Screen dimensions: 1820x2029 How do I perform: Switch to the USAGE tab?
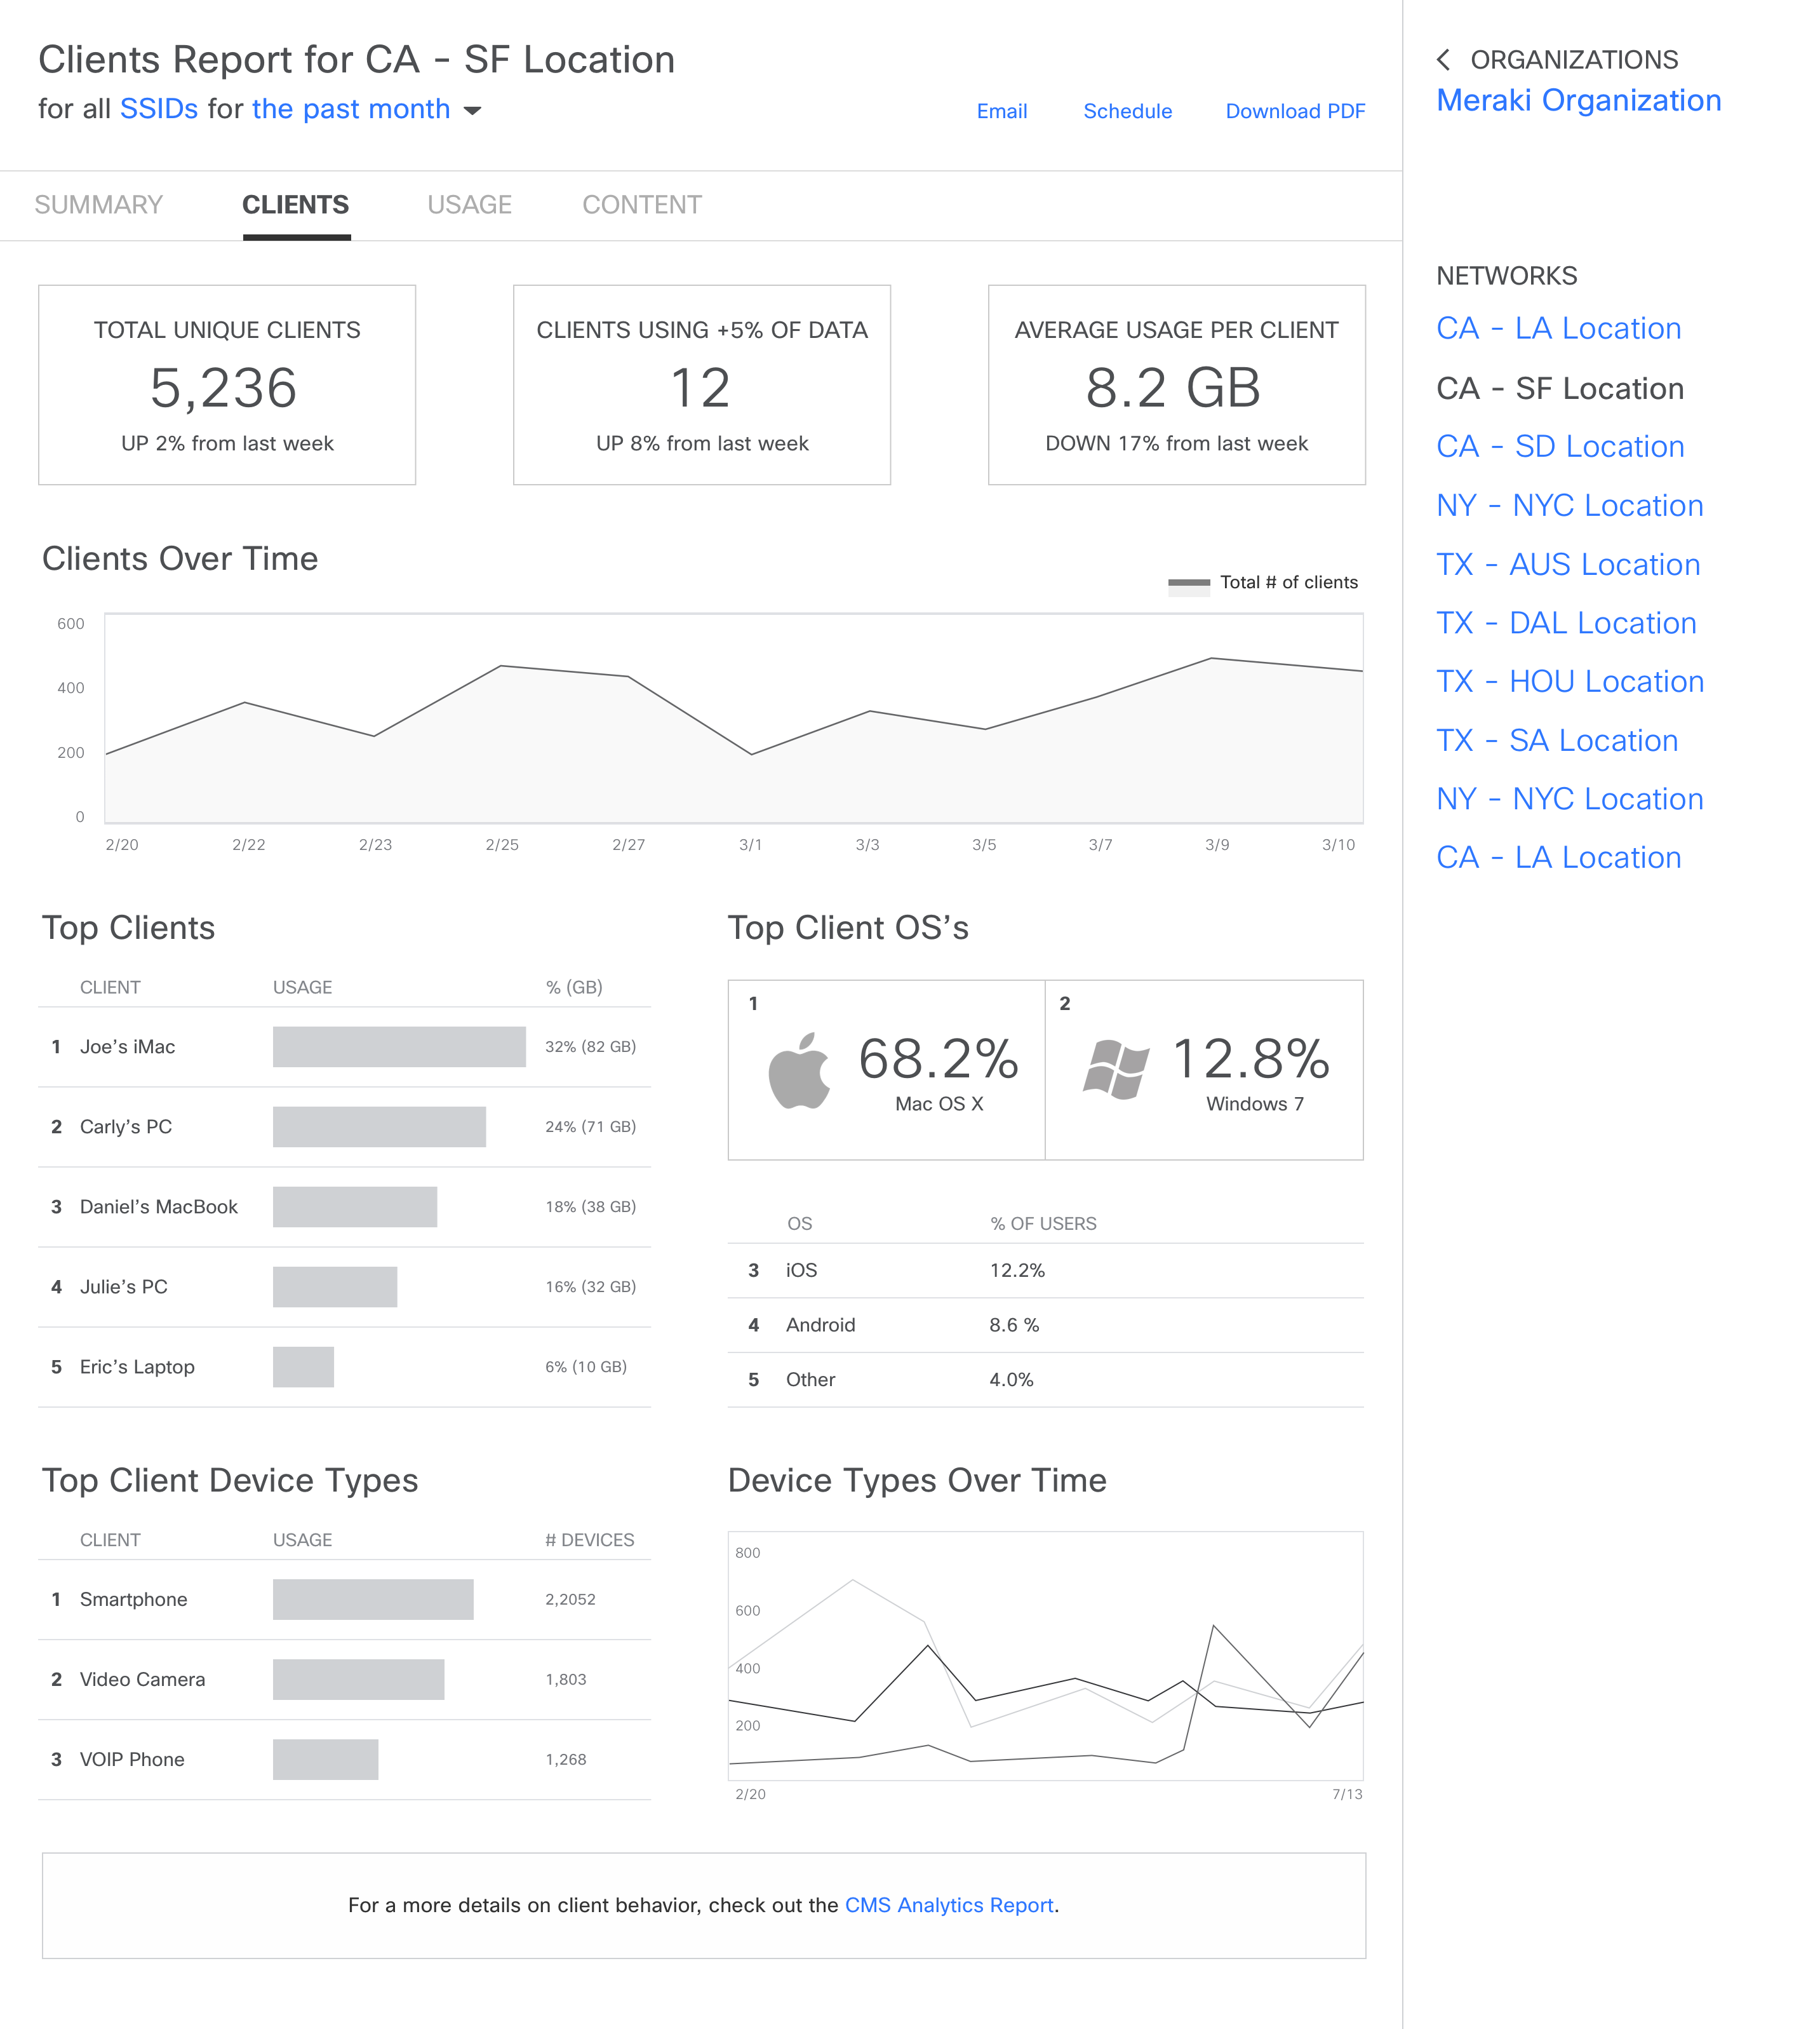[469, 205]
